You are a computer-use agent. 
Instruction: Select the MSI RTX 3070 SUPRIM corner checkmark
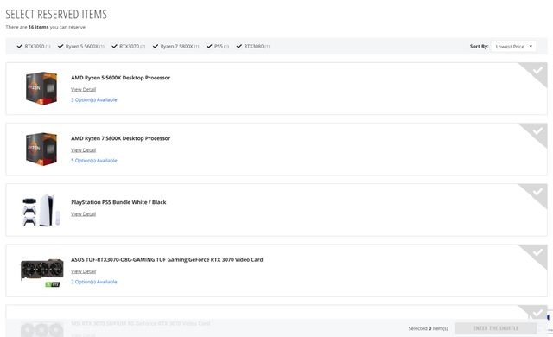coord(537,313)
